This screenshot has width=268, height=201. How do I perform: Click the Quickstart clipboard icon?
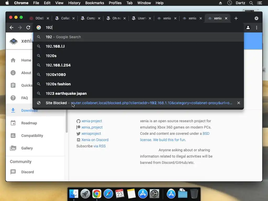click(13, 85)
